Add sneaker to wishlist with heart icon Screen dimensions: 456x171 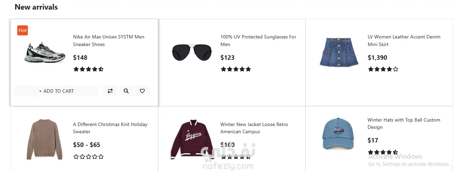142,91
